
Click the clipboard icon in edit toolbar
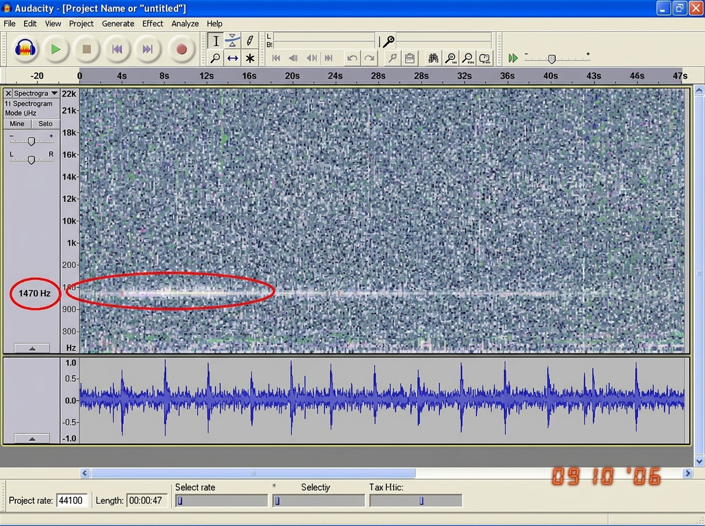(x=409, y=58)
